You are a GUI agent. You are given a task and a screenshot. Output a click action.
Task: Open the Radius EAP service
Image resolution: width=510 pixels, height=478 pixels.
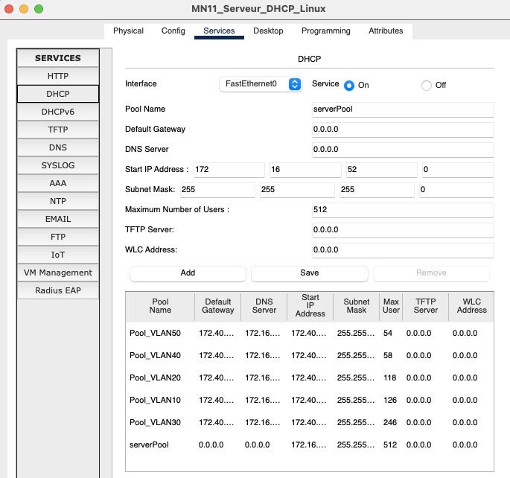pyautogui.click(x=58, y=290)
